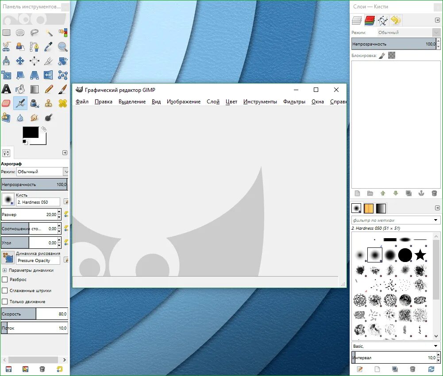This screenshot has height=376, width=443.
Task: Expand Параметры динамики section
Action: click(x=4, y=270)
